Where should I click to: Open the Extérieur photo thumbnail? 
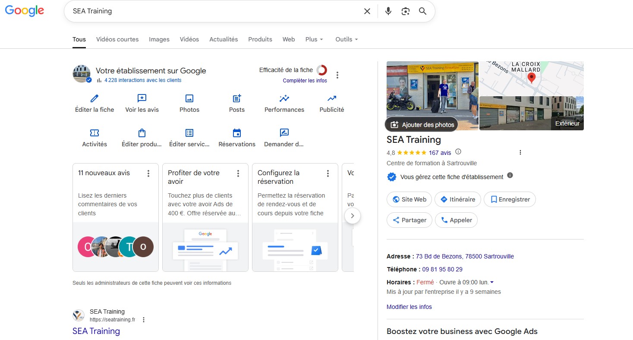click(x=532, y=113)
